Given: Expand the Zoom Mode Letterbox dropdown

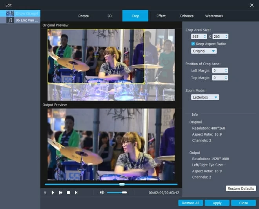Looking at the screenshot, I should click(205, 97).
